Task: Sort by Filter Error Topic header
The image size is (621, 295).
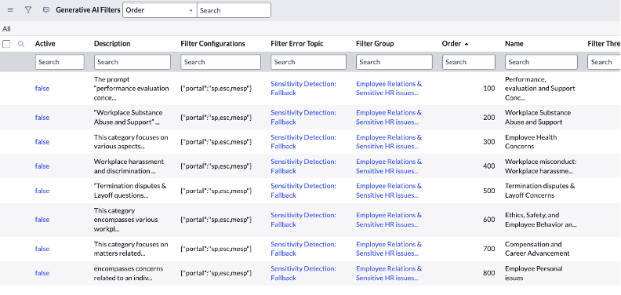Action: [297, 44]
